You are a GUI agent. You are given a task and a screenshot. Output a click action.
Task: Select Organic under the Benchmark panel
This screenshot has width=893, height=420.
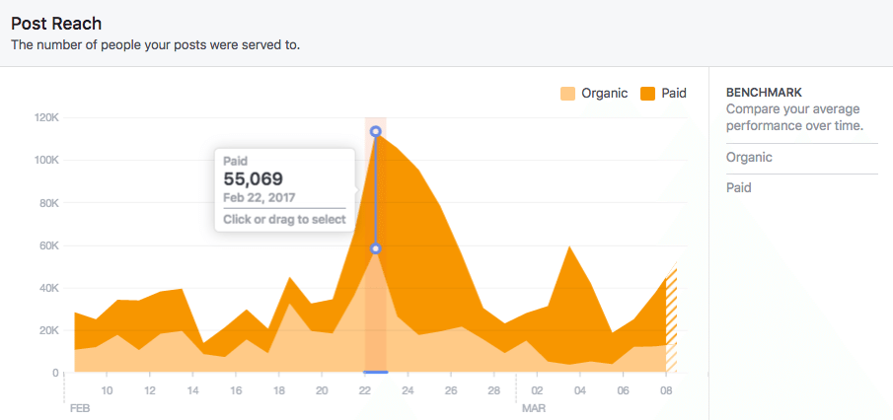click(749, 158)
